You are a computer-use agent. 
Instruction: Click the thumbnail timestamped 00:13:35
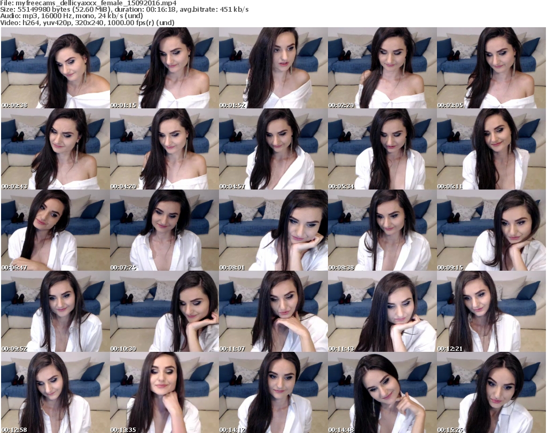pyautogui.click(x=164, y=392)
